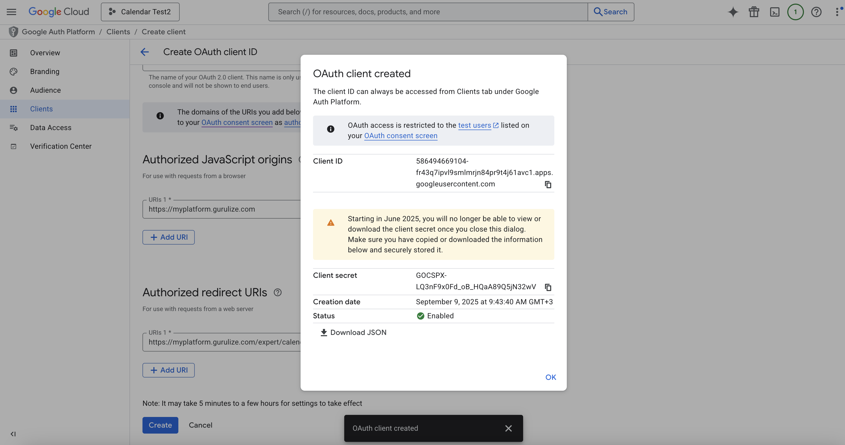Viewport: 845px width, 445px height.
Task: Click the Search button in top bar
Action: tap(611, 12)
